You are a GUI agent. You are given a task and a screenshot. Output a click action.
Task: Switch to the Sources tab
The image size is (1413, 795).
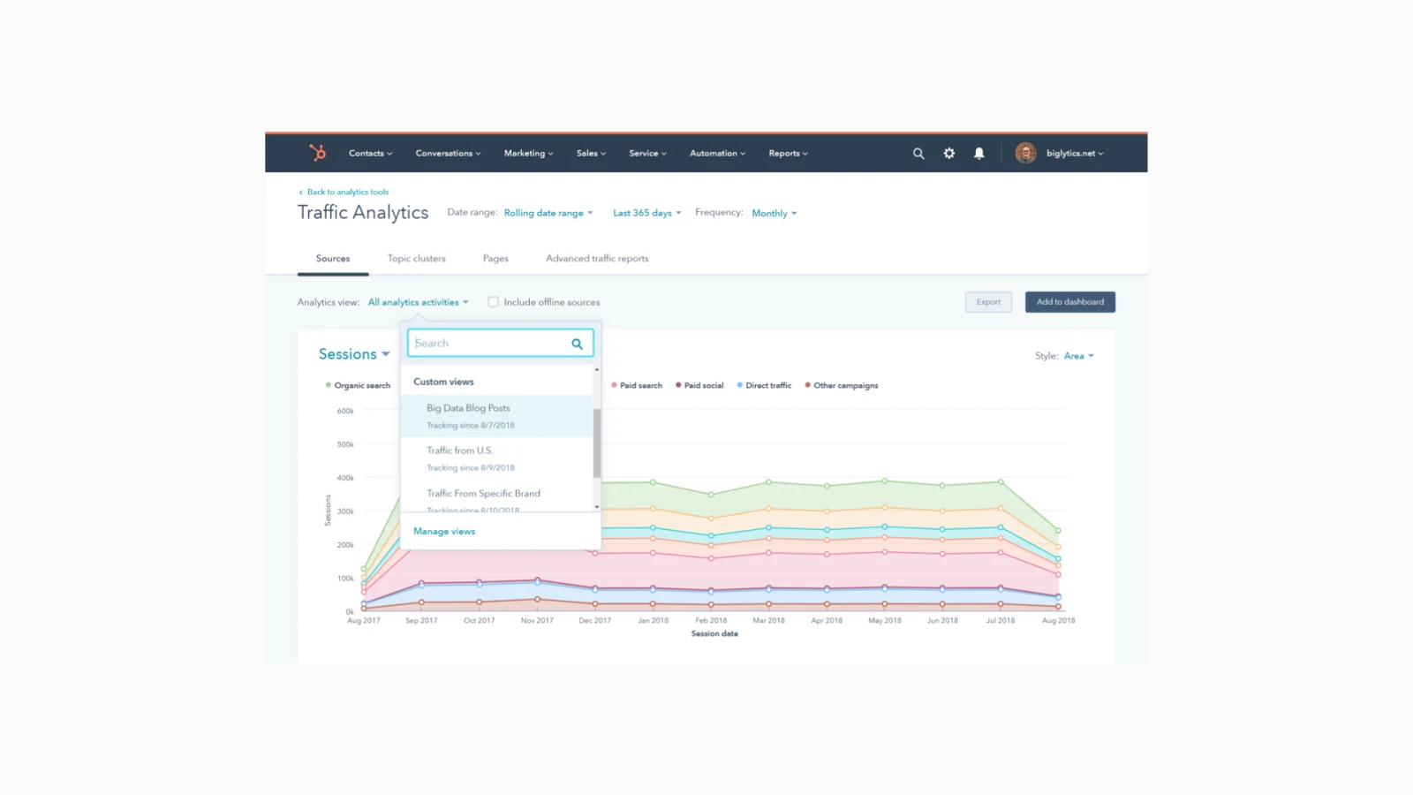click(333, 259)
